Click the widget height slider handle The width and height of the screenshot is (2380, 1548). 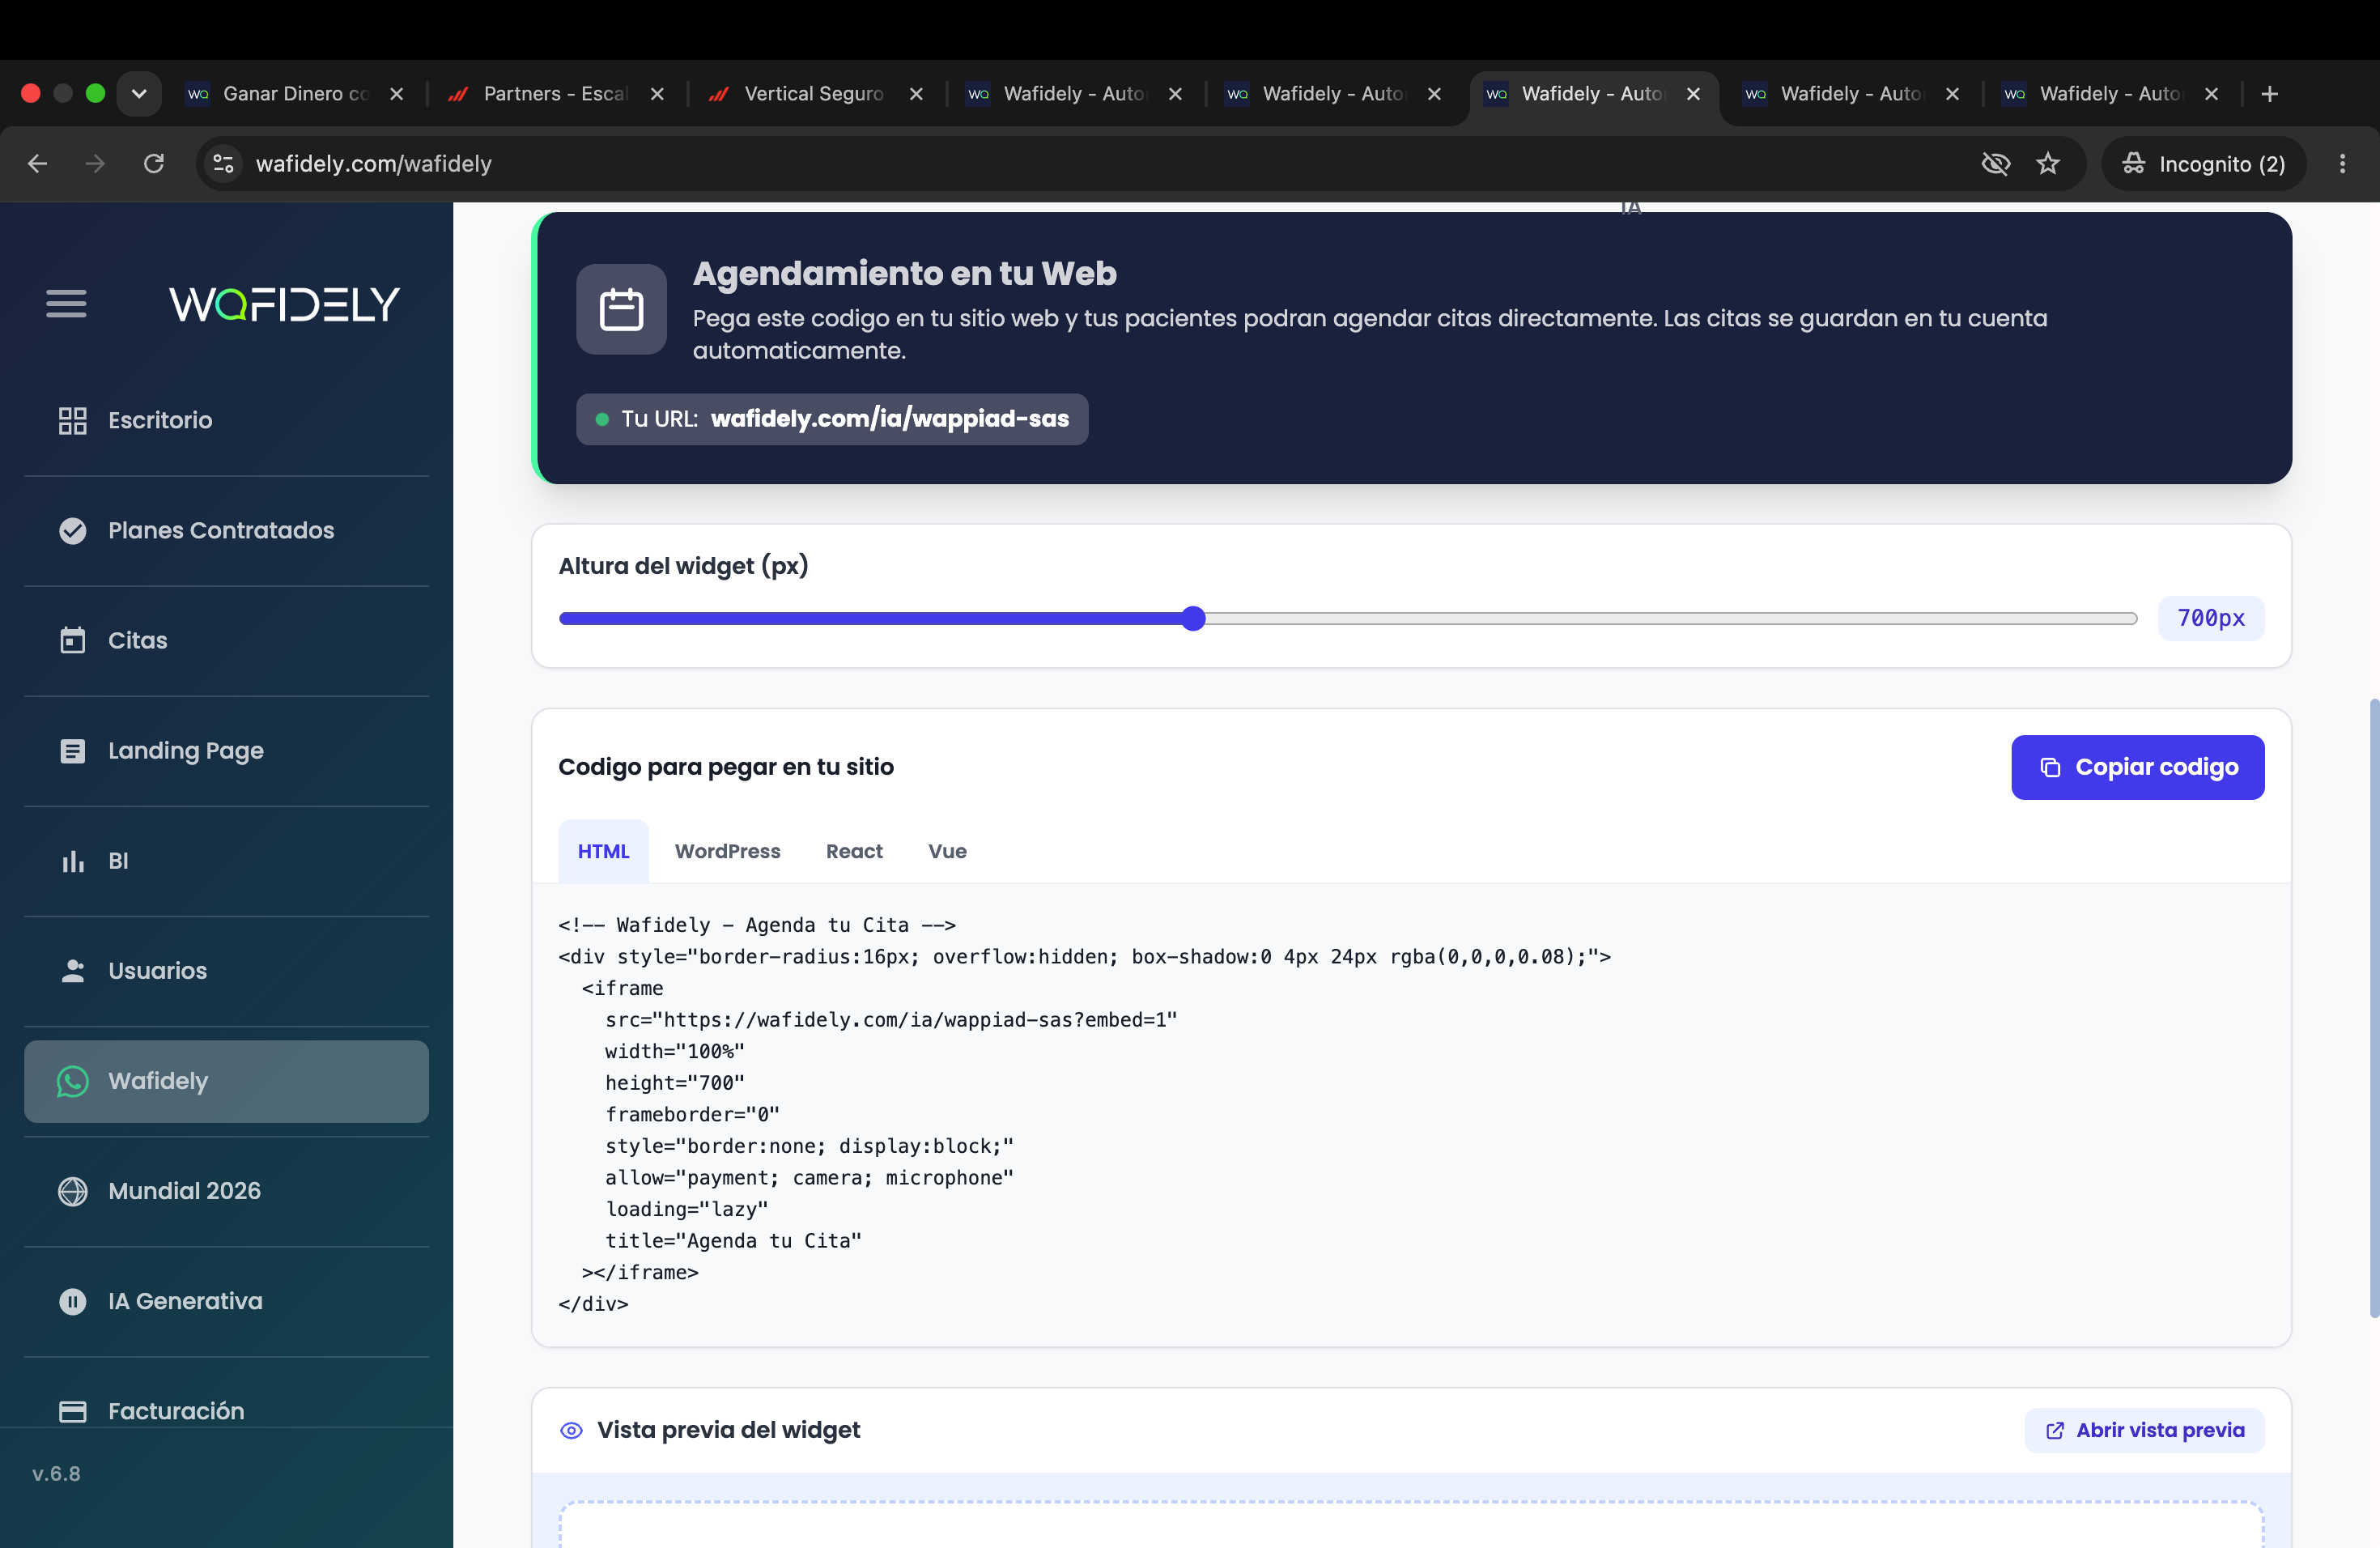tap(1193, 618)
